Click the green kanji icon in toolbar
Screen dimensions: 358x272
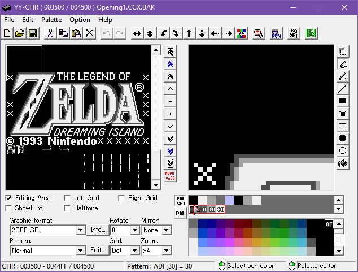[x=311, y=33]
